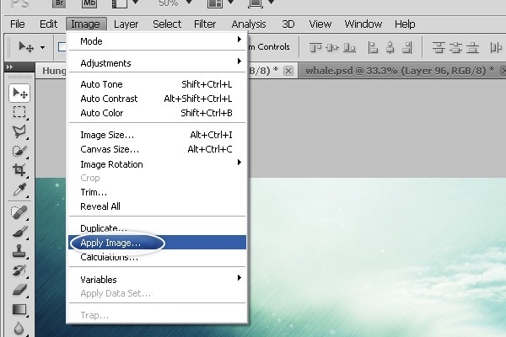Choose Apply Image from the menu
This screenshot has height=337, width=506.
[110, 243]
